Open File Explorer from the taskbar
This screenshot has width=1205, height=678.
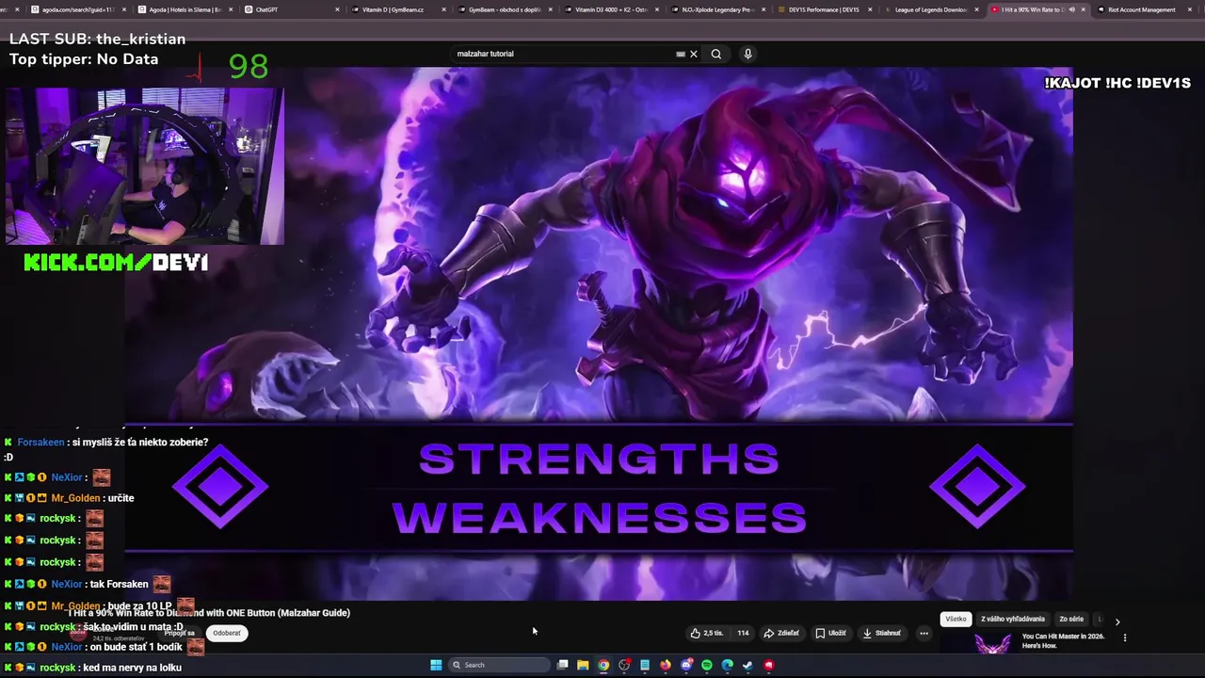coord(583,665)
